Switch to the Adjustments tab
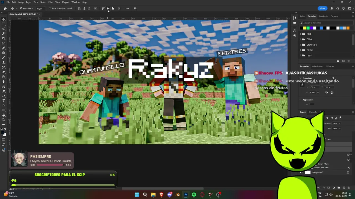 (x=318, y=66)
